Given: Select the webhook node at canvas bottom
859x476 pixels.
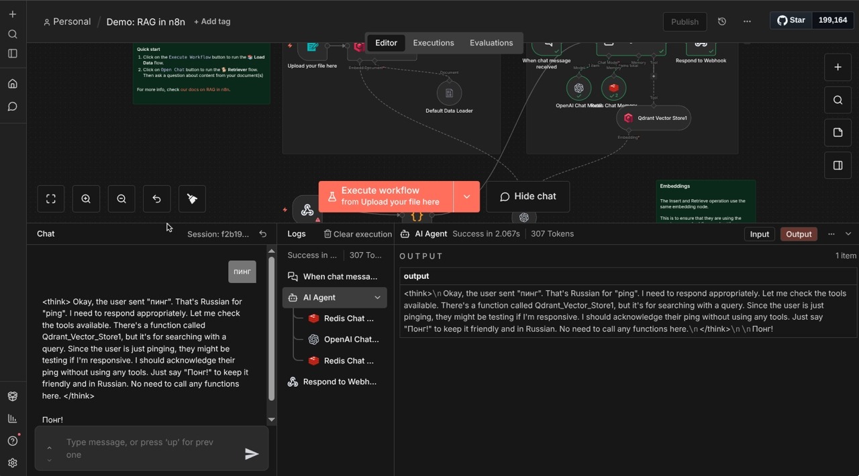Looking at the screenshot, I should tap(307, 210).
